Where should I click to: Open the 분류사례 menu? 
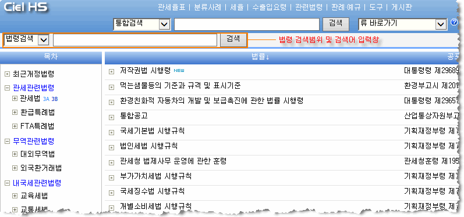tap(208, 8)
